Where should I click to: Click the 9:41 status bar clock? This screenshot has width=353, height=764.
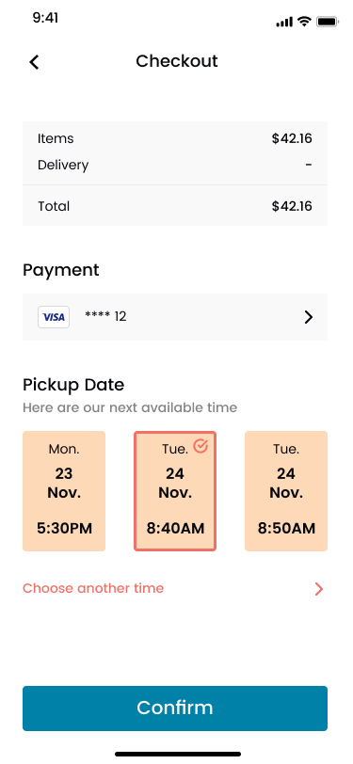tap(45, 18)
